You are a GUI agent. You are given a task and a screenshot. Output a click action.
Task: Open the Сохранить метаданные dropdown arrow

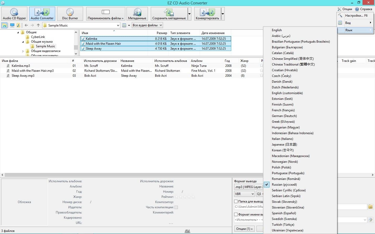(x=189, y=14)
